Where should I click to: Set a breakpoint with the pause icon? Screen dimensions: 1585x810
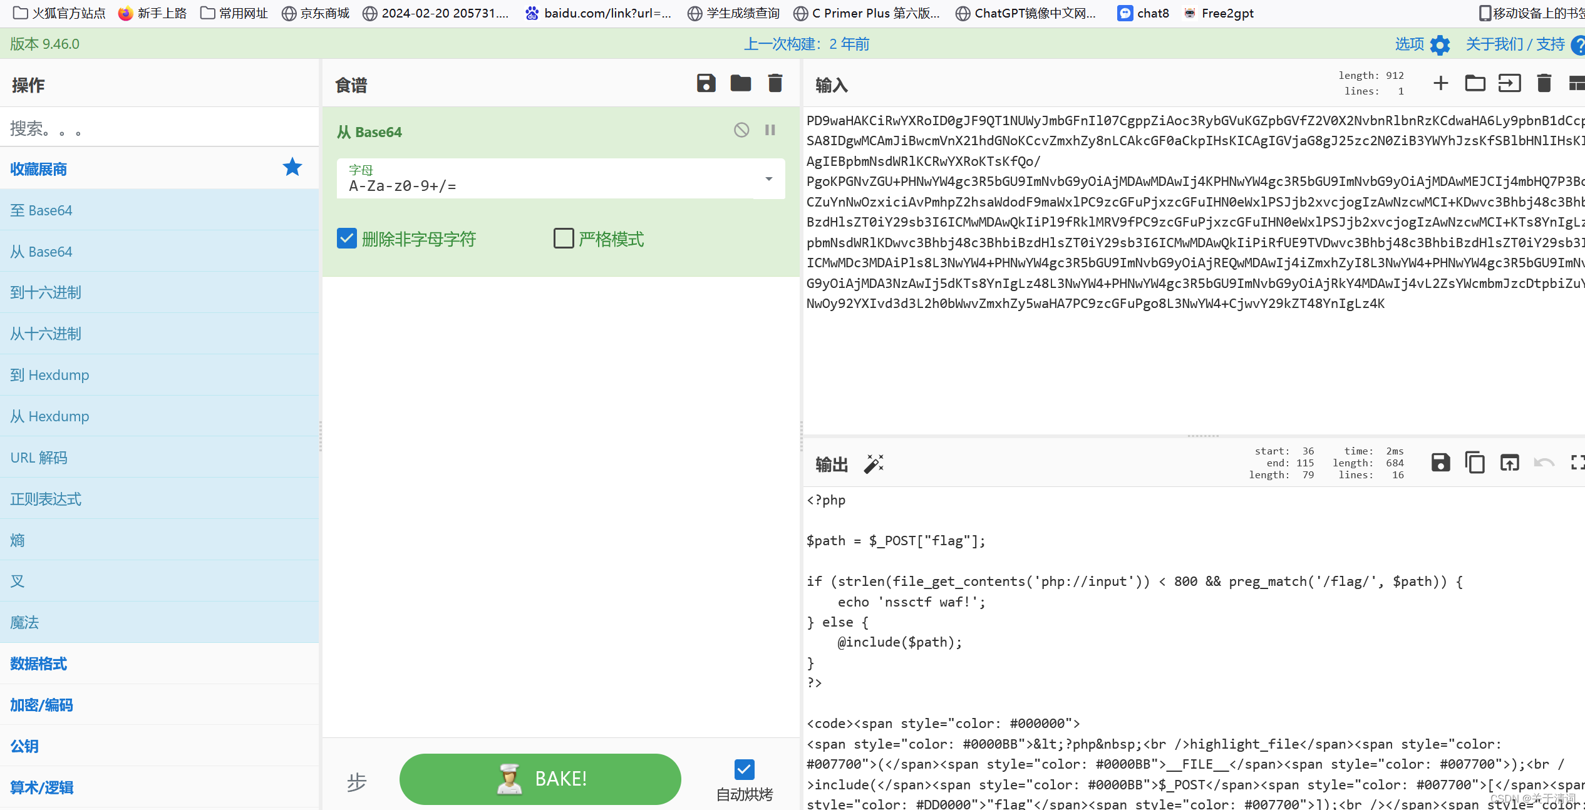(770, 130)
